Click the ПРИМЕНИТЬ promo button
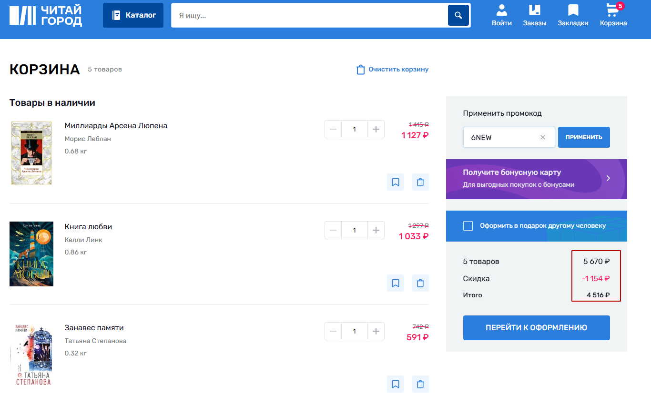This screenshot has width=651, height=395. [584, 137]
